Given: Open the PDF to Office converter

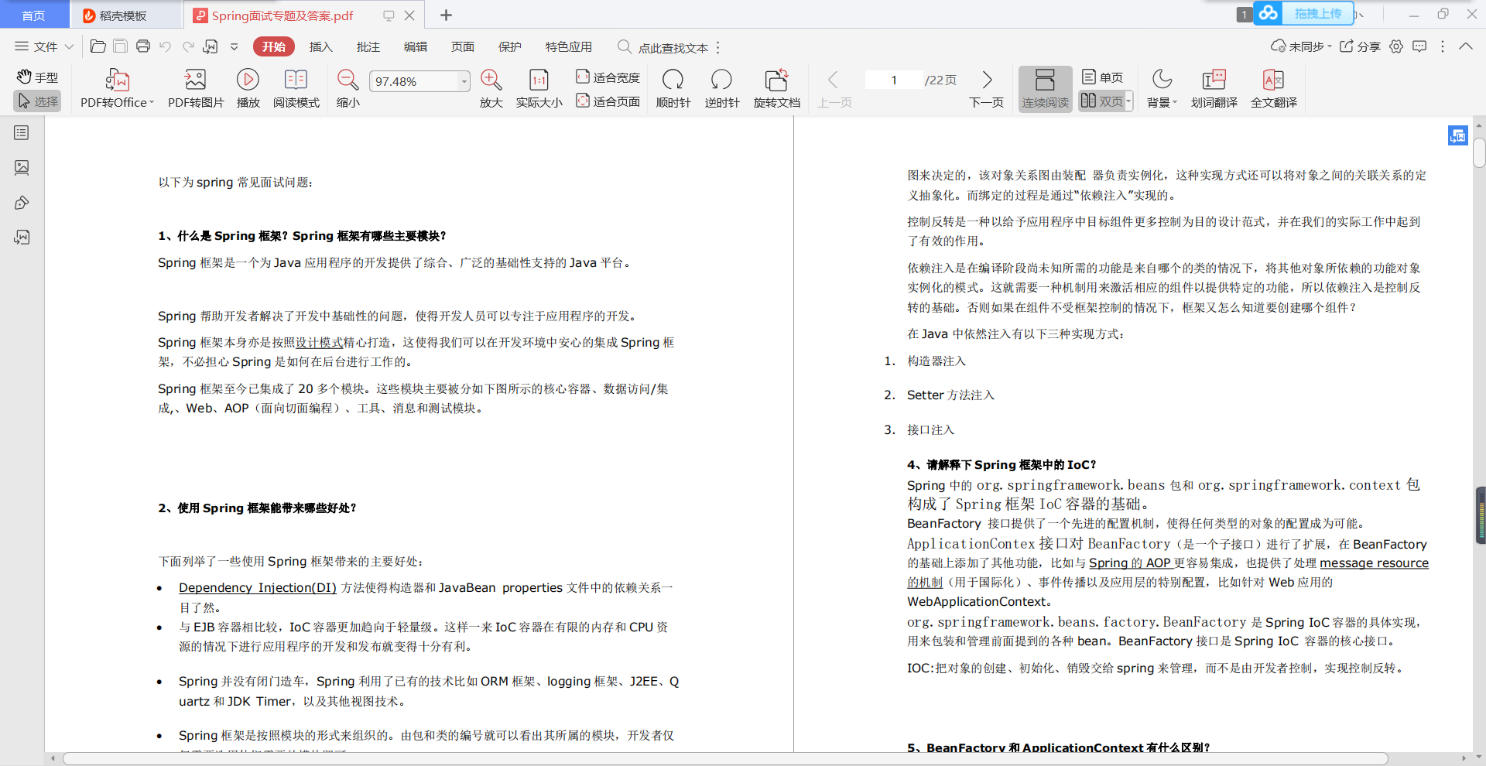Looking at the screenshot, I should click(117, 88).
